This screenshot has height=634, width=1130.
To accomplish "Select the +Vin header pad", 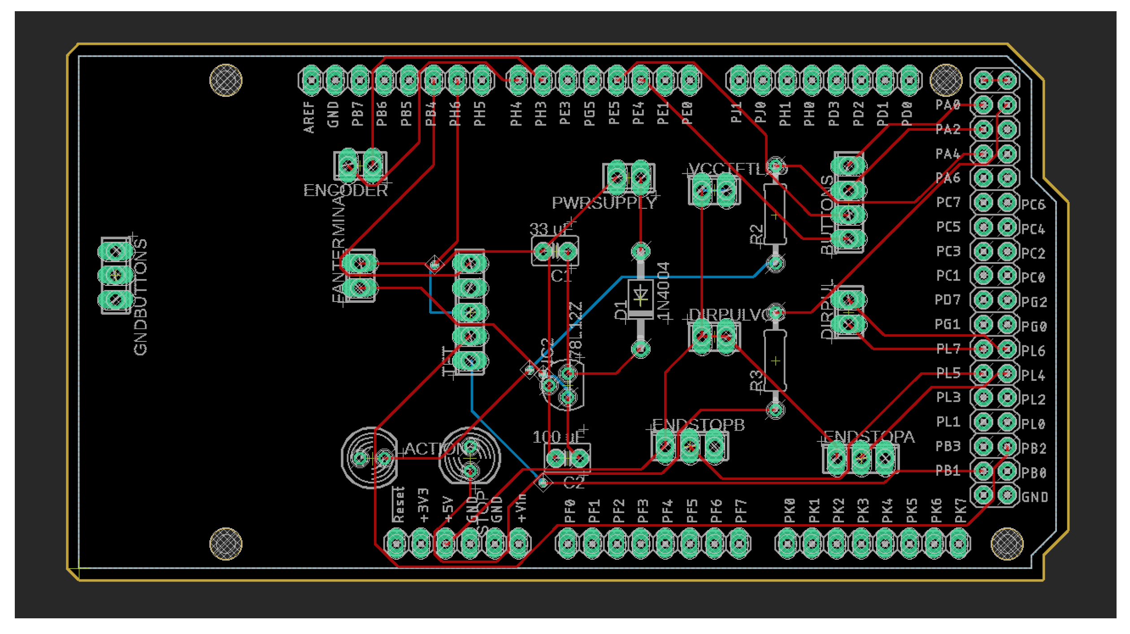I will [x=519, y=544].
